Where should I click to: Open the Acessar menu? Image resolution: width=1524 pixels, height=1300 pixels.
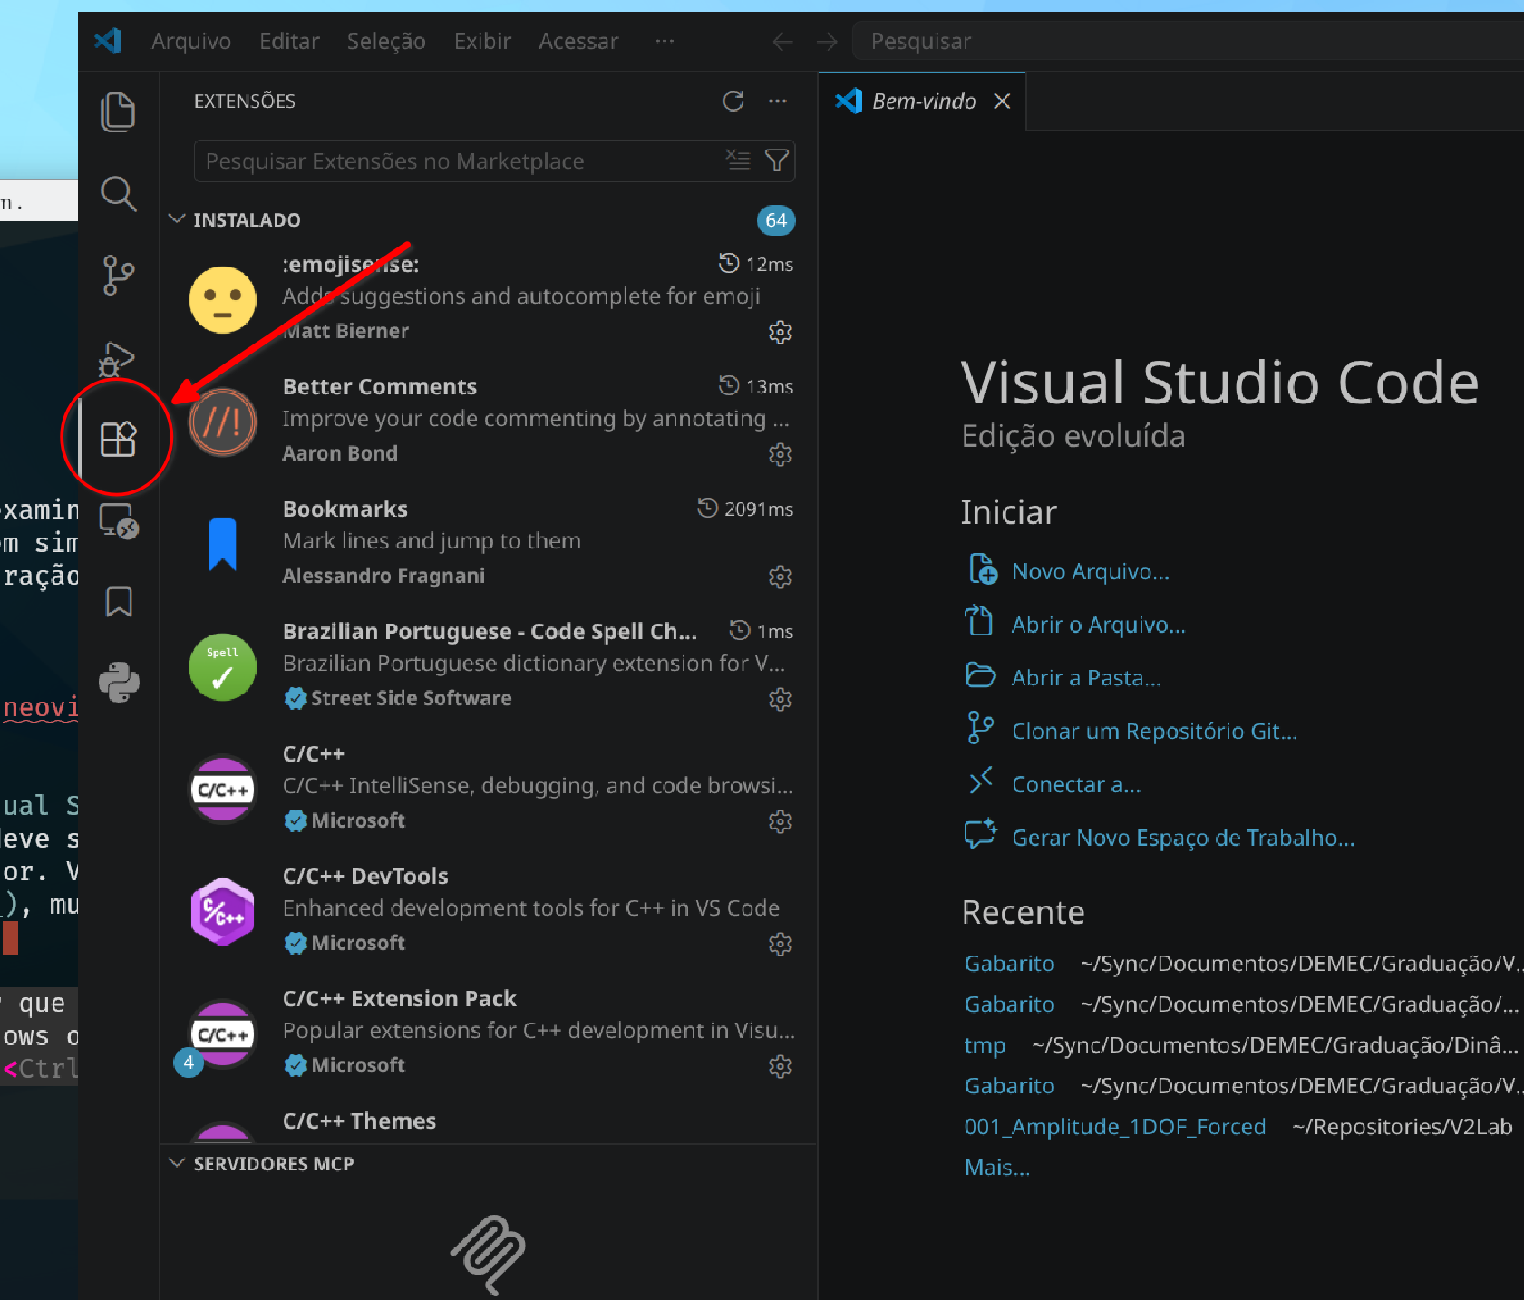(578, 42)
